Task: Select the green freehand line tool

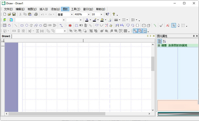Action: pos(155,26)
